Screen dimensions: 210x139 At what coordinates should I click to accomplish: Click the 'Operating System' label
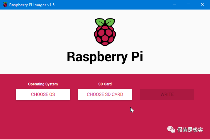pyautogui.click(x=43, y=84)
